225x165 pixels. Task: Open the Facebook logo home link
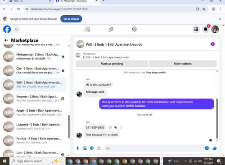pyautogui.click(x=7, y=29)
